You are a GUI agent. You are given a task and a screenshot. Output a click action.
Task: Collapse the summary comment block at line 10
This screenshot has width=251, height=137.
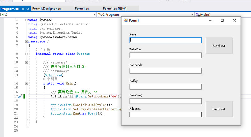click(26, 62)
